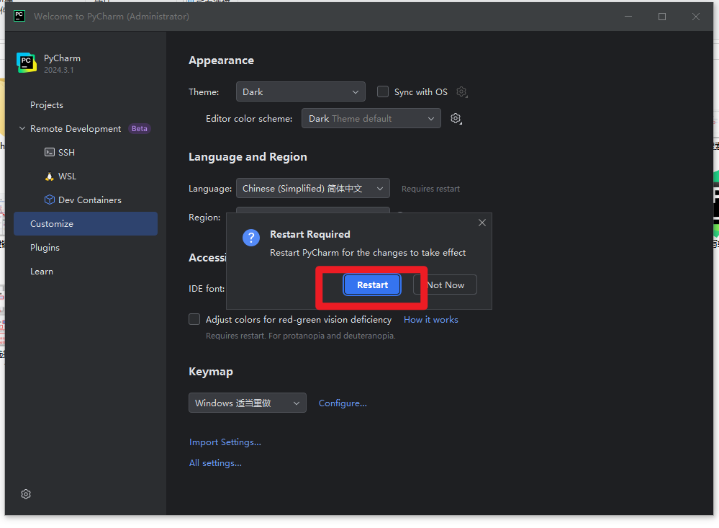
Task: Close the Restart Required dialog
Action: pos(482,223)
